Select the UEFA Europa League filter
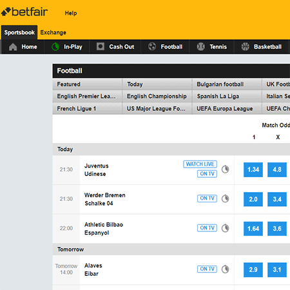 click(227, 108)
